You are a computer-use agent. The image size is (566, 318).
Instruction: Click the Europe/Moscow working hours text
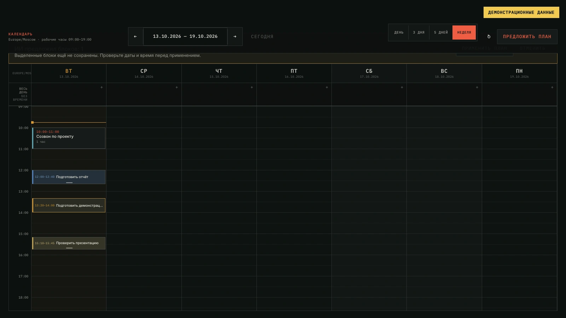[50, 40]
